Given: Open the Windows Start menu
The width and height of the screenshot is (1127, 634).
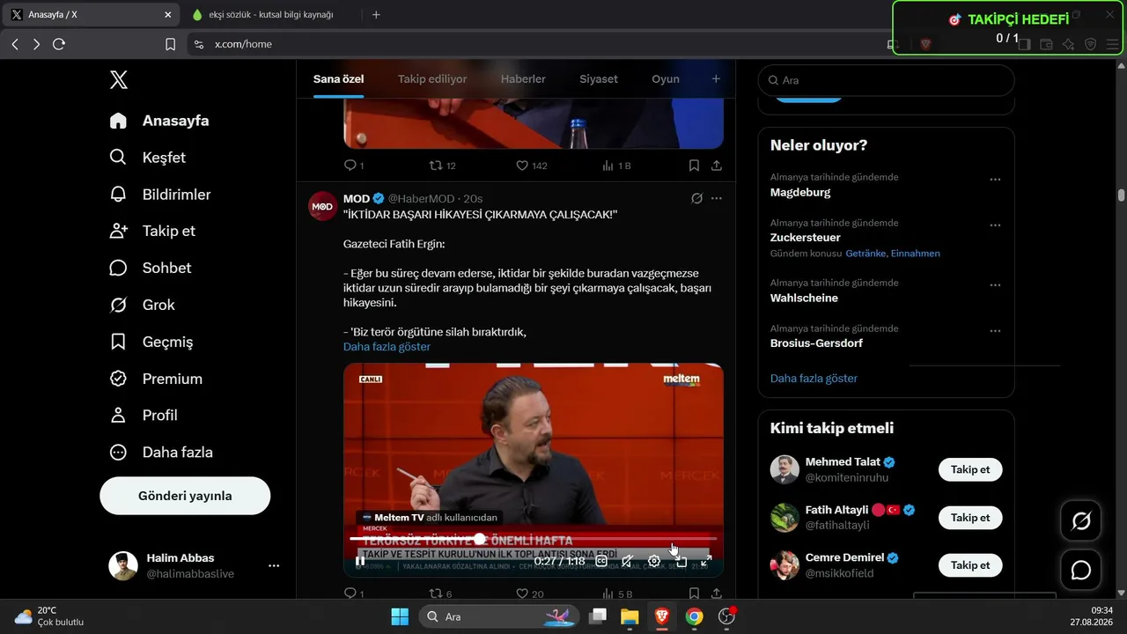Looking at the screenshot, I should (x=400, y=616).
